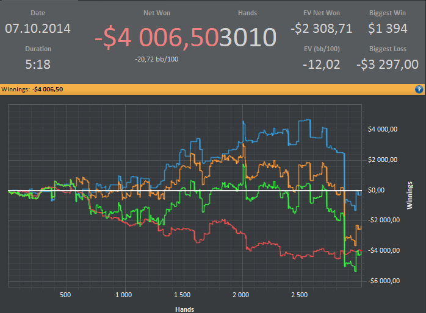The image size is (426, 313).
Task: Click the 1 500 hands axis label
Action: tap(182, 295)
